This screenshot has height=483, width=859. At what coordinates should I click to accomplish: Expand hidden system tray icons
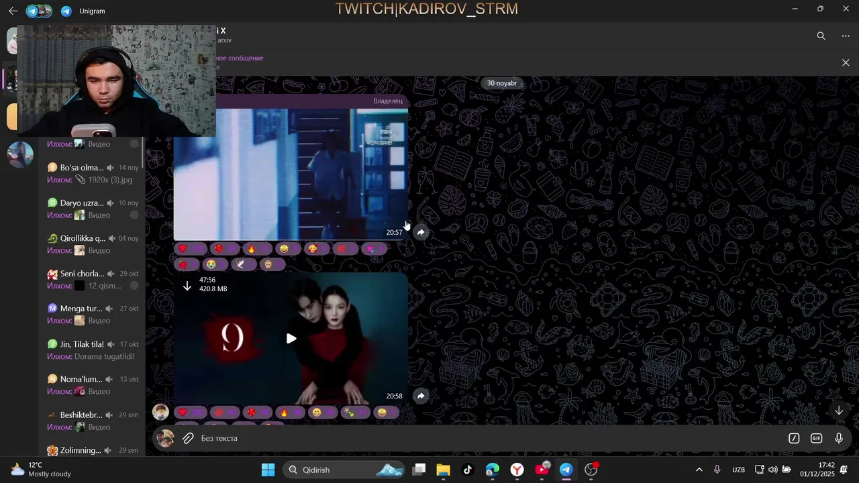tap(699, 470)
